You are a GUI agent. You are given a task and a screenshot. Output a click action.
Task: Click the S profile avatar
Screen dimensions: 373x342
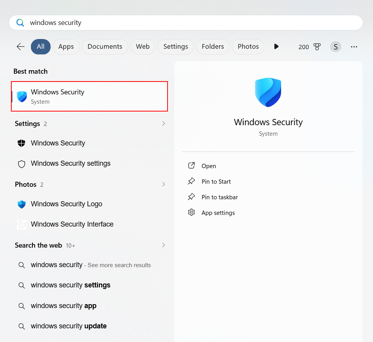tap(335, 47)
